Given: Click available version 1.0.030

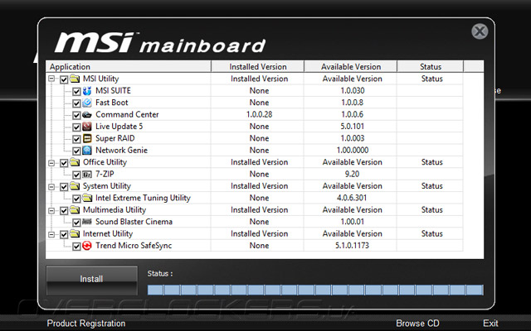Looking at the screenshot, I should tap(352, 90).
